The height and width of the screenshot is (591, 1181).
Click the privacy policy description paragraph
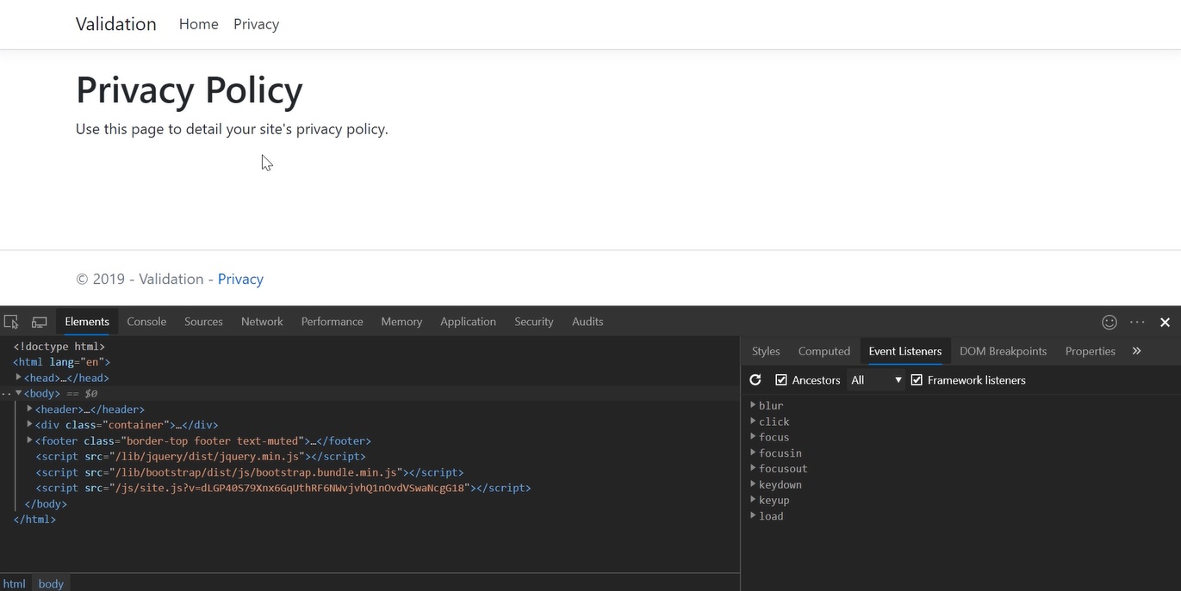tap(232, 129)
